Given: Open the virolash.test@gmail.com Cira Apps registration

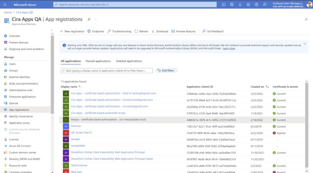Looking at the screenshot, I should 112,100.
